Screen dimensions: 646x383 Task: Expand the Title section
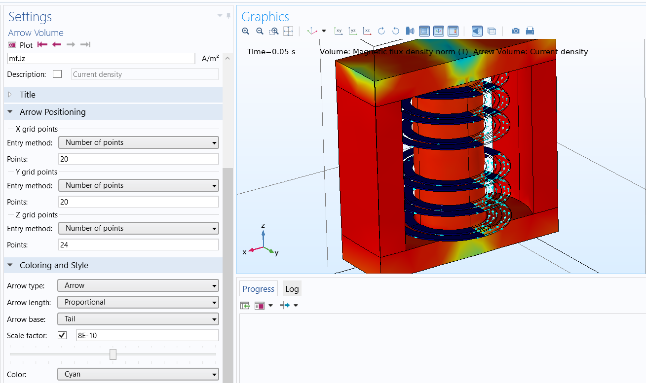tap(10, 95)
